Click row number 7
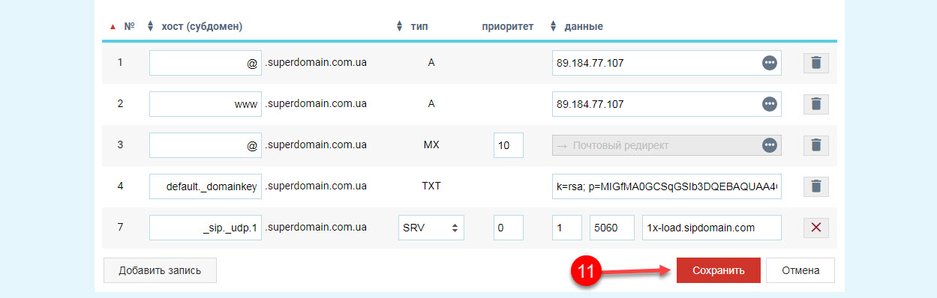This screenshot has height=298, width=937. (x=120, y=228)
